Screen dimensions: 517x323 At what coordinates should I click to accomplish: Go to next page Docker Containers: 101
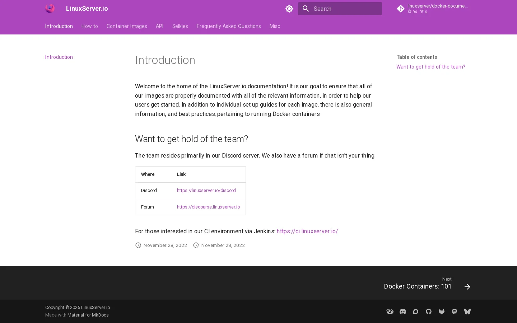click(427, 283)
